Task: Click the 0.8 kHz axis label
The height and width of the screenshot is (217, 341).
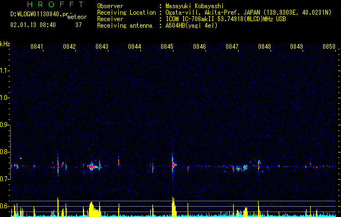Action: click(x=4, y=152)
